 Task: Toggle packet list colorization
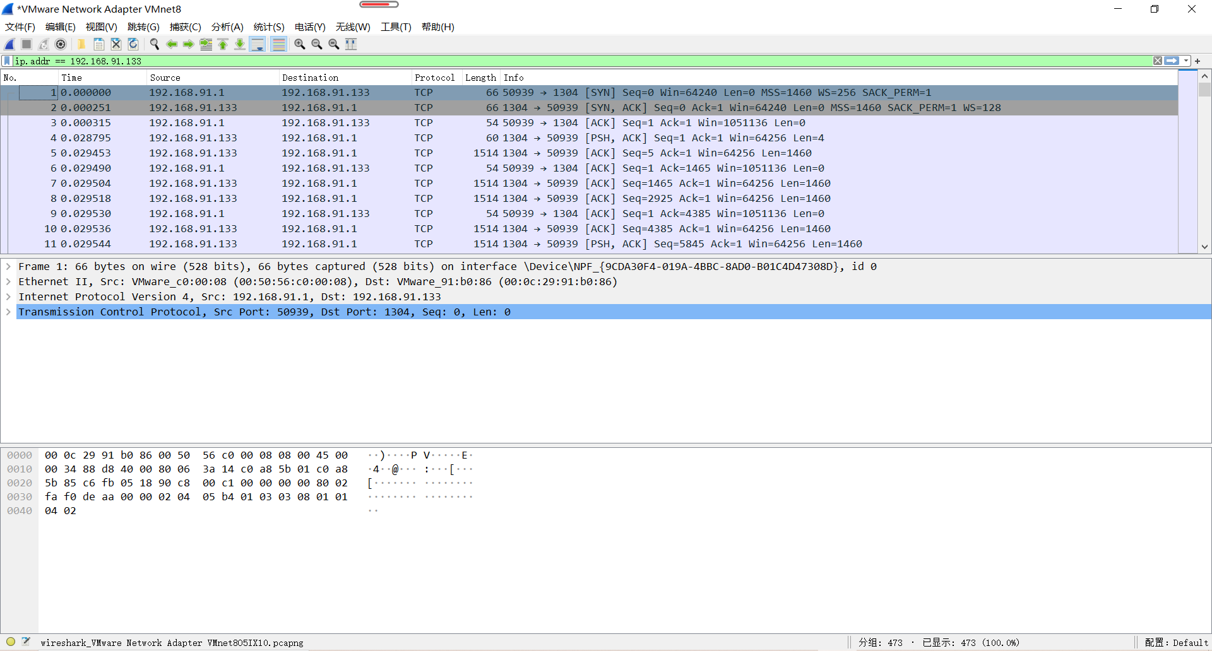(278, 44)
